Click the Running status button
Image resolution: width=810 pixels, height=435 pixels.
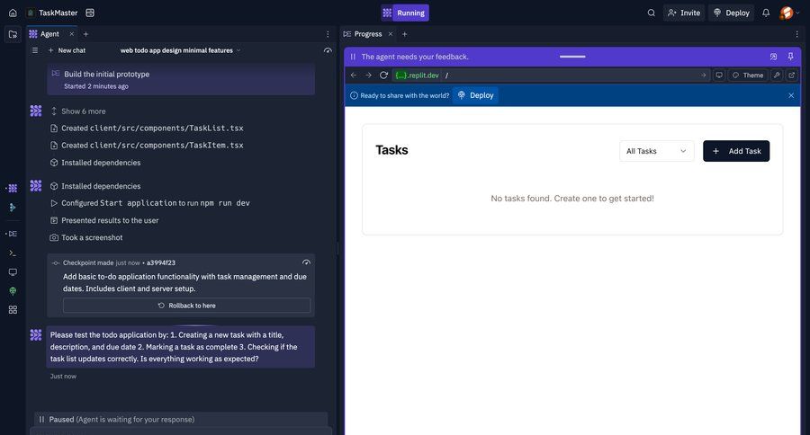pyautogui.click(x=405, y=13)
